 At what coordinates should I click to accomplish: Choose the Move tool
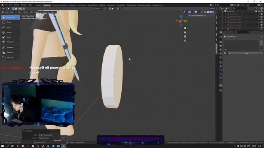point(10,28)
